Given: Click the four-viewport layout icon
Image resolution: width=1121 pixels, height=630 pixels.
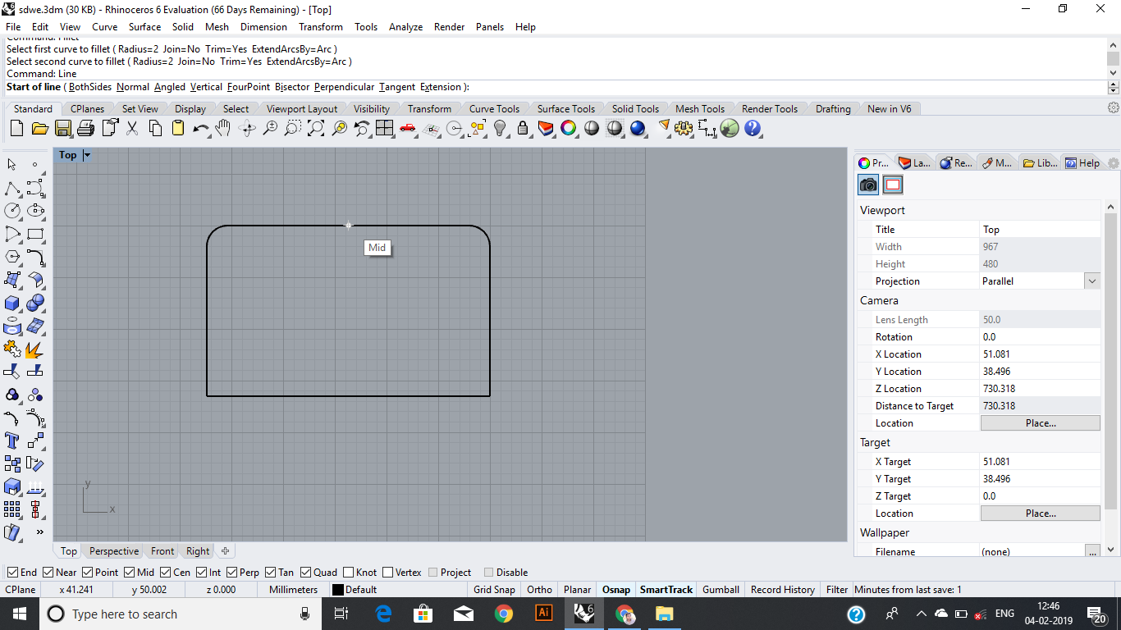Looking at the screenshot, I should coord(385,128).
